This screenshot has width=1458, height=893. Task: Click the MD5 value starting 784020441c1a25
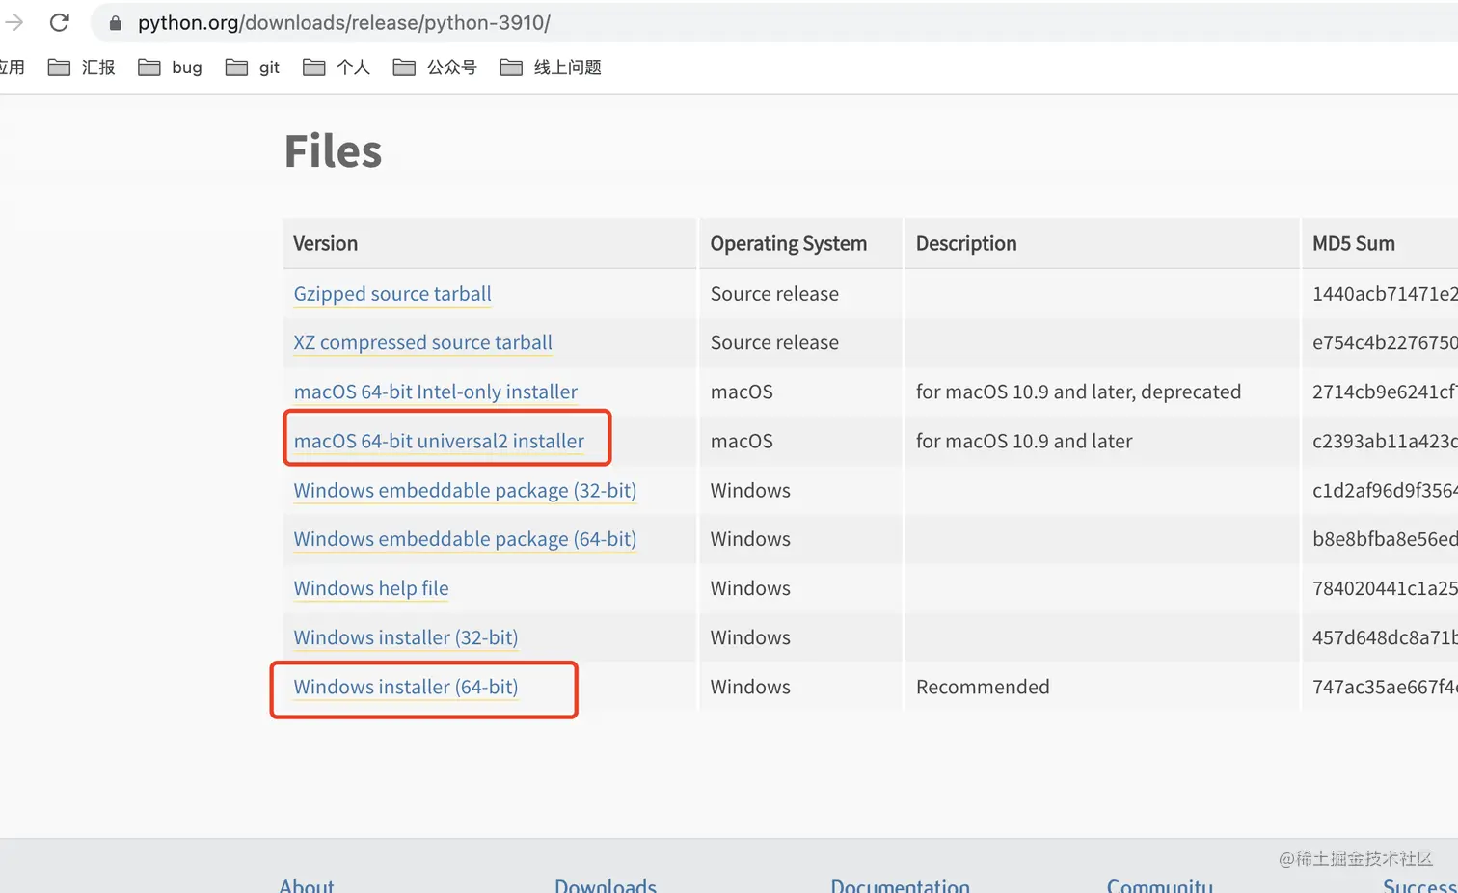pos(1385,588)
